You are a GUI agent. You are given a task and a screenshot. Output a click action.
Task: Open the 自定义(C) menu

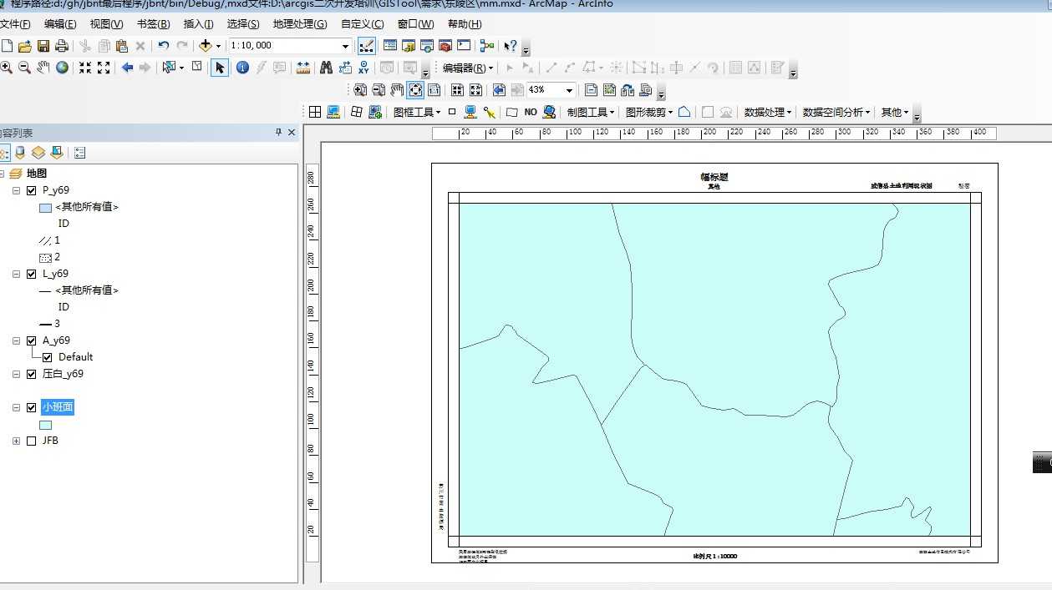[363, 24]
